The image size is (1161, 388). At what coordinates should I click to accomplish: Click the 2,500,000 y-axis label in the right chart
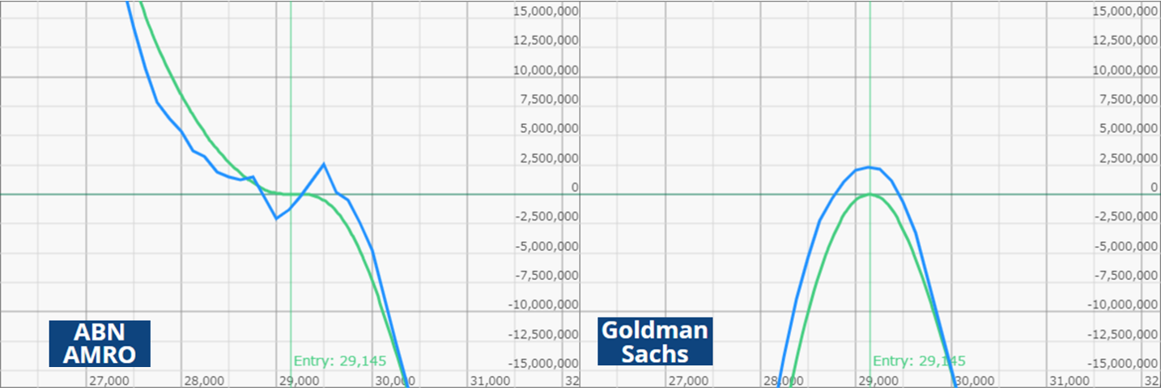pos(1129,158)
